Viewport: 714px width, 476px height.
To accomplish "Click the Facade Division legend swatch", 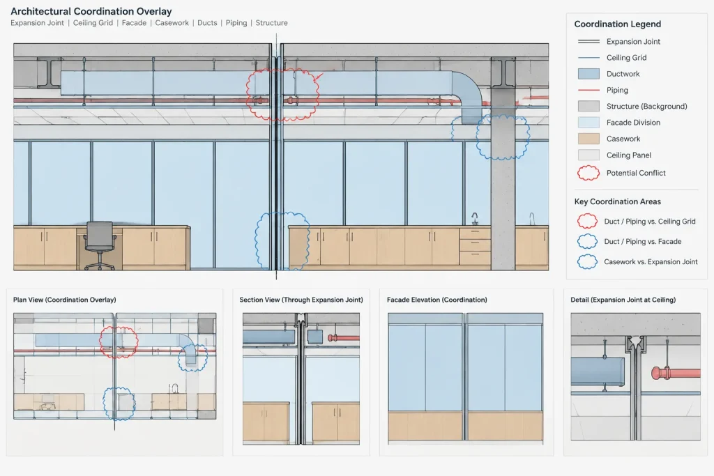I will pyautogui.click(x=588, y=123).
